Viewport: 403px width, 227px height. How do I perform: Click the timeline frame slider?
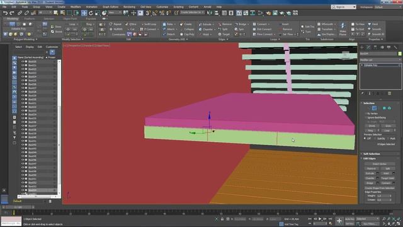[x=18, y=207]
